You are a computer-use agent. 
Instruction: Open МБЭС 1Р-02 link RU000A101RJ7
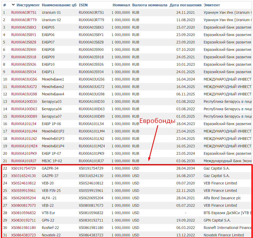pyautogui.click(x=24, y=161)
